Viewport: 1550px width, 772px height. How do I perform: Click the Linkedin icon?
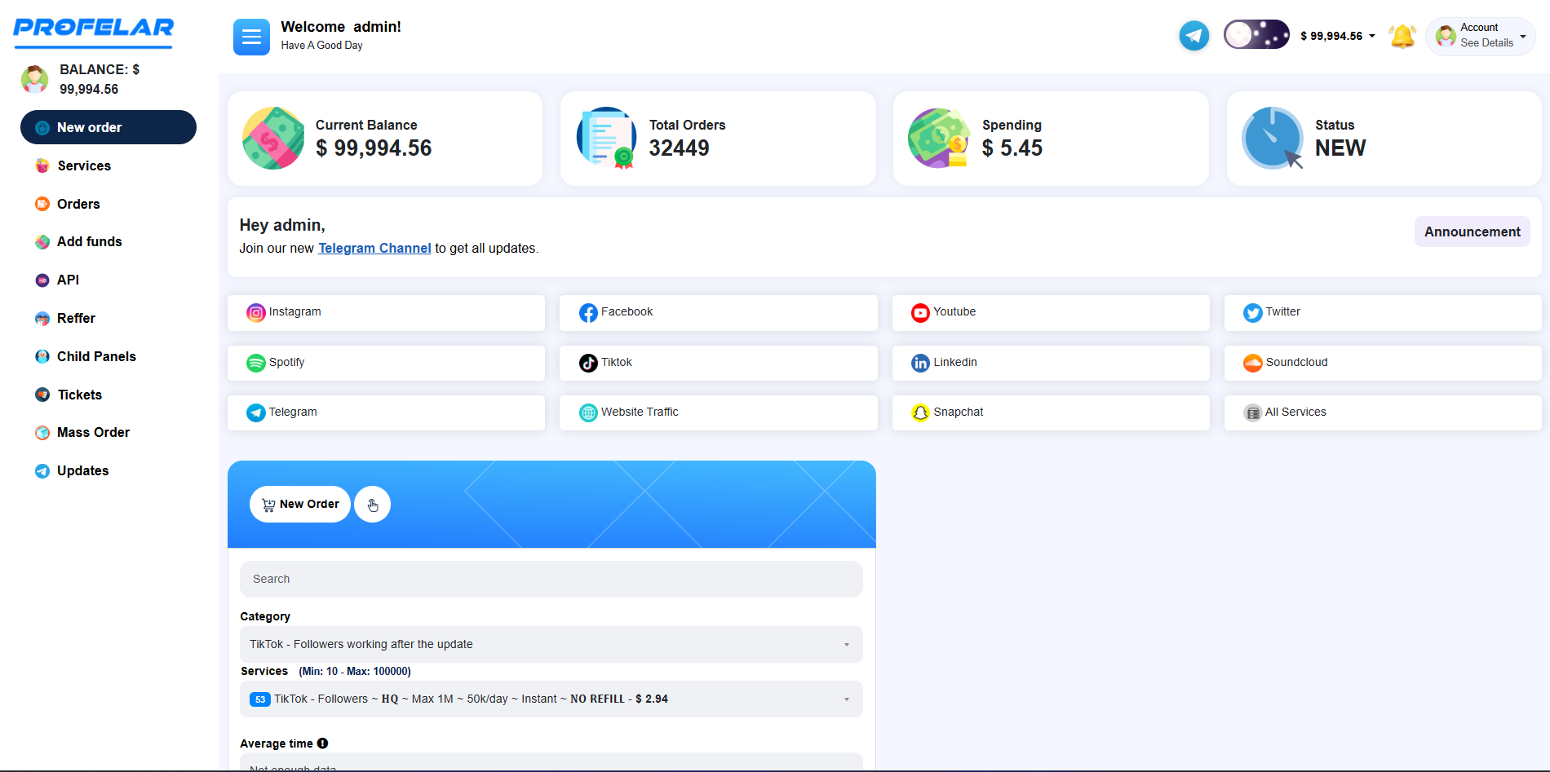tap(920, 363)
